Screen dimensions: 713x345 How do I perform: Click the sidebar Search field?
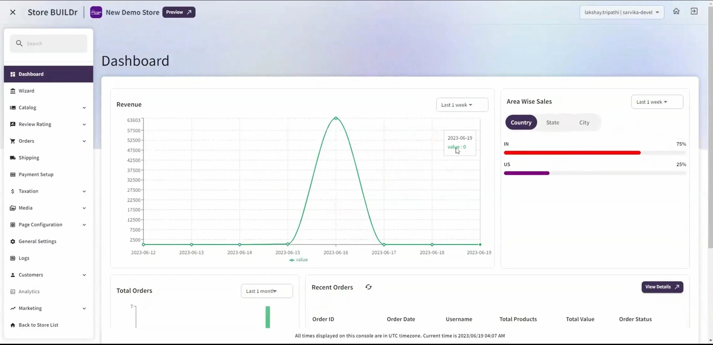click(x=49, y=43)
